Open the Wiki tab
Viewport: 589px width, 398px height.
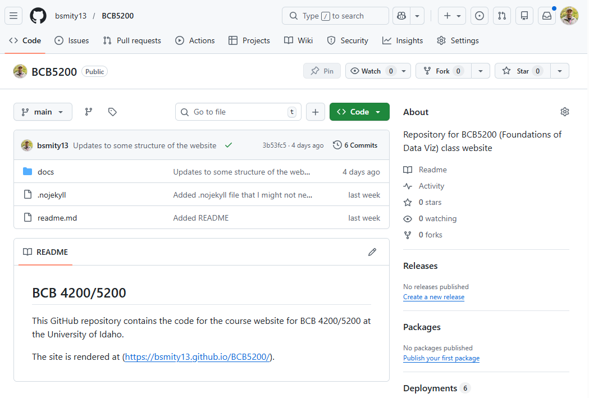(298, 40)
